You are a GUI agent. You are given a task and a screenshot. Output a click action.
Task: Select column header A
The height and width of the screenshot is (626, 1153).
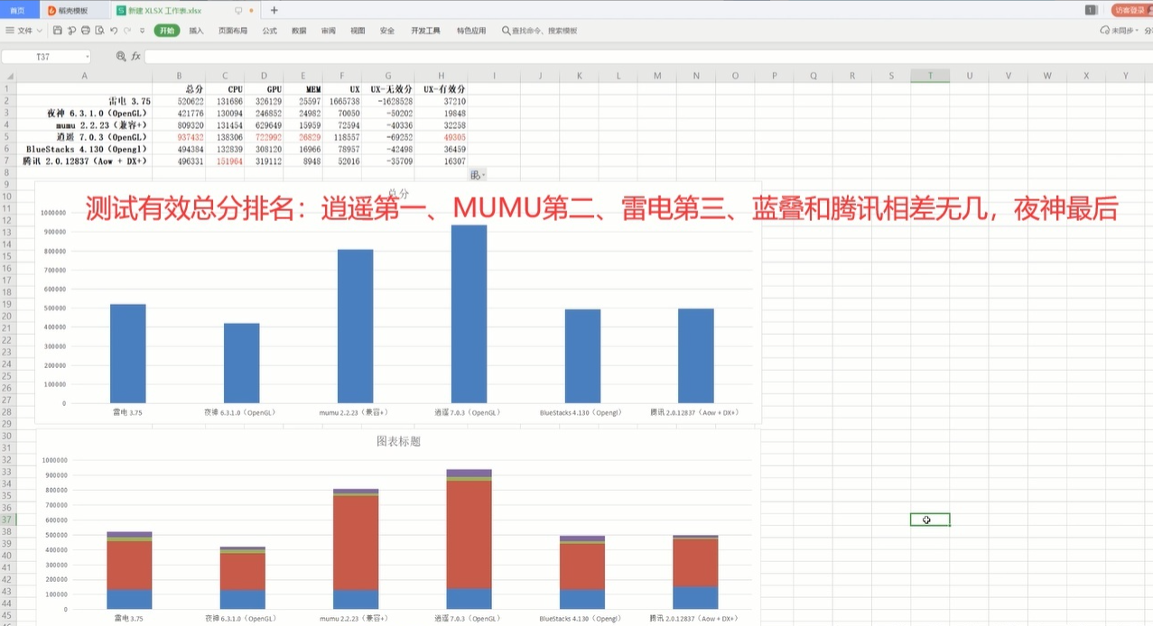tap(85, 76)
